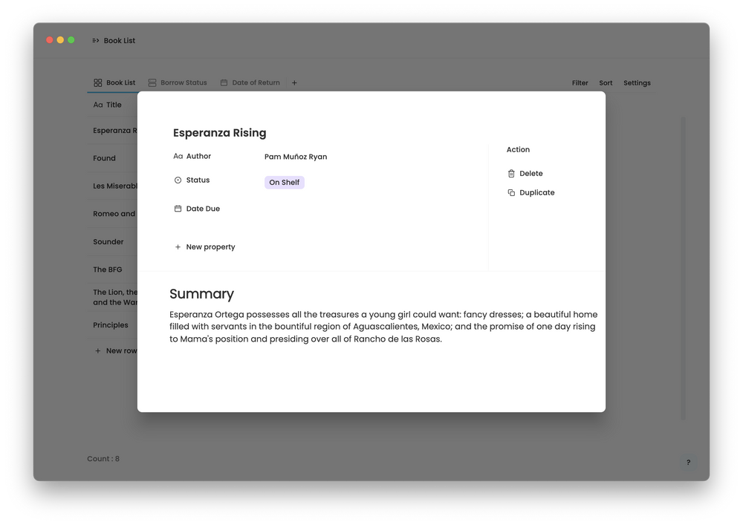Viewport: 743px width, 525px height.
Task: Click the Author property label
Action: point(198,156)
